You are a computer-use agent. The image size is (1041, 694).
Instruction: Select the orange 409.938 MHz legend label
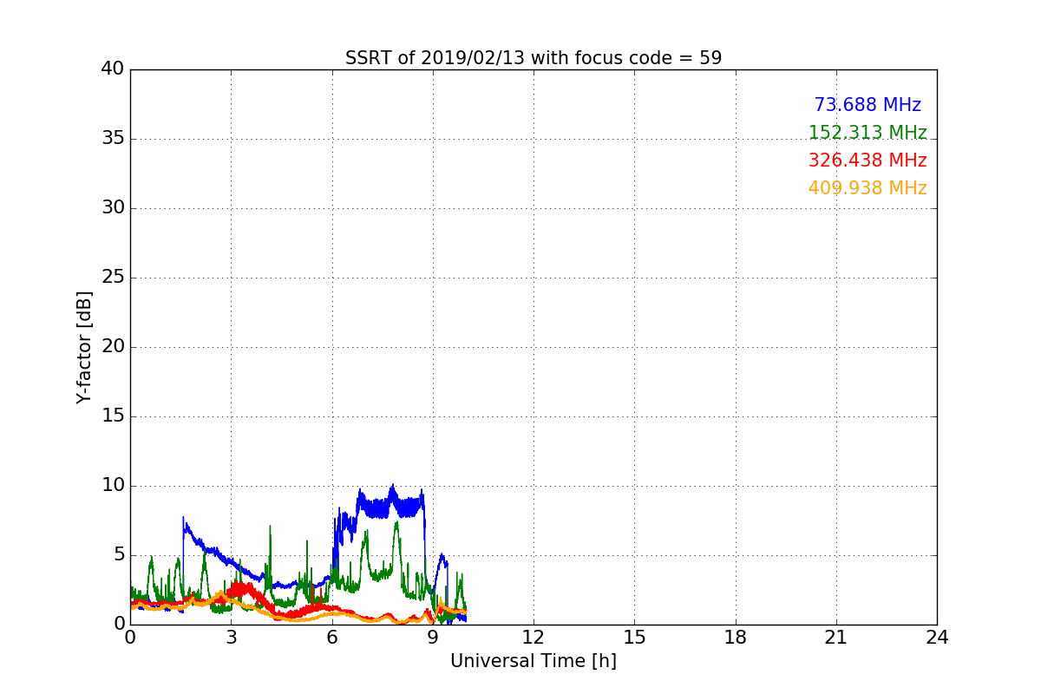click(x=867, y=188)
